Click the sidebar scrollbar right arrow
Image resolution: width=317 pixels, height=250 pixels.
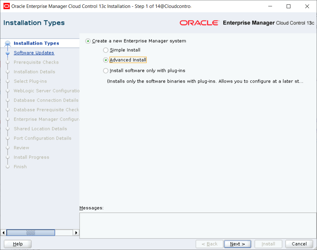tap(76, 233)
